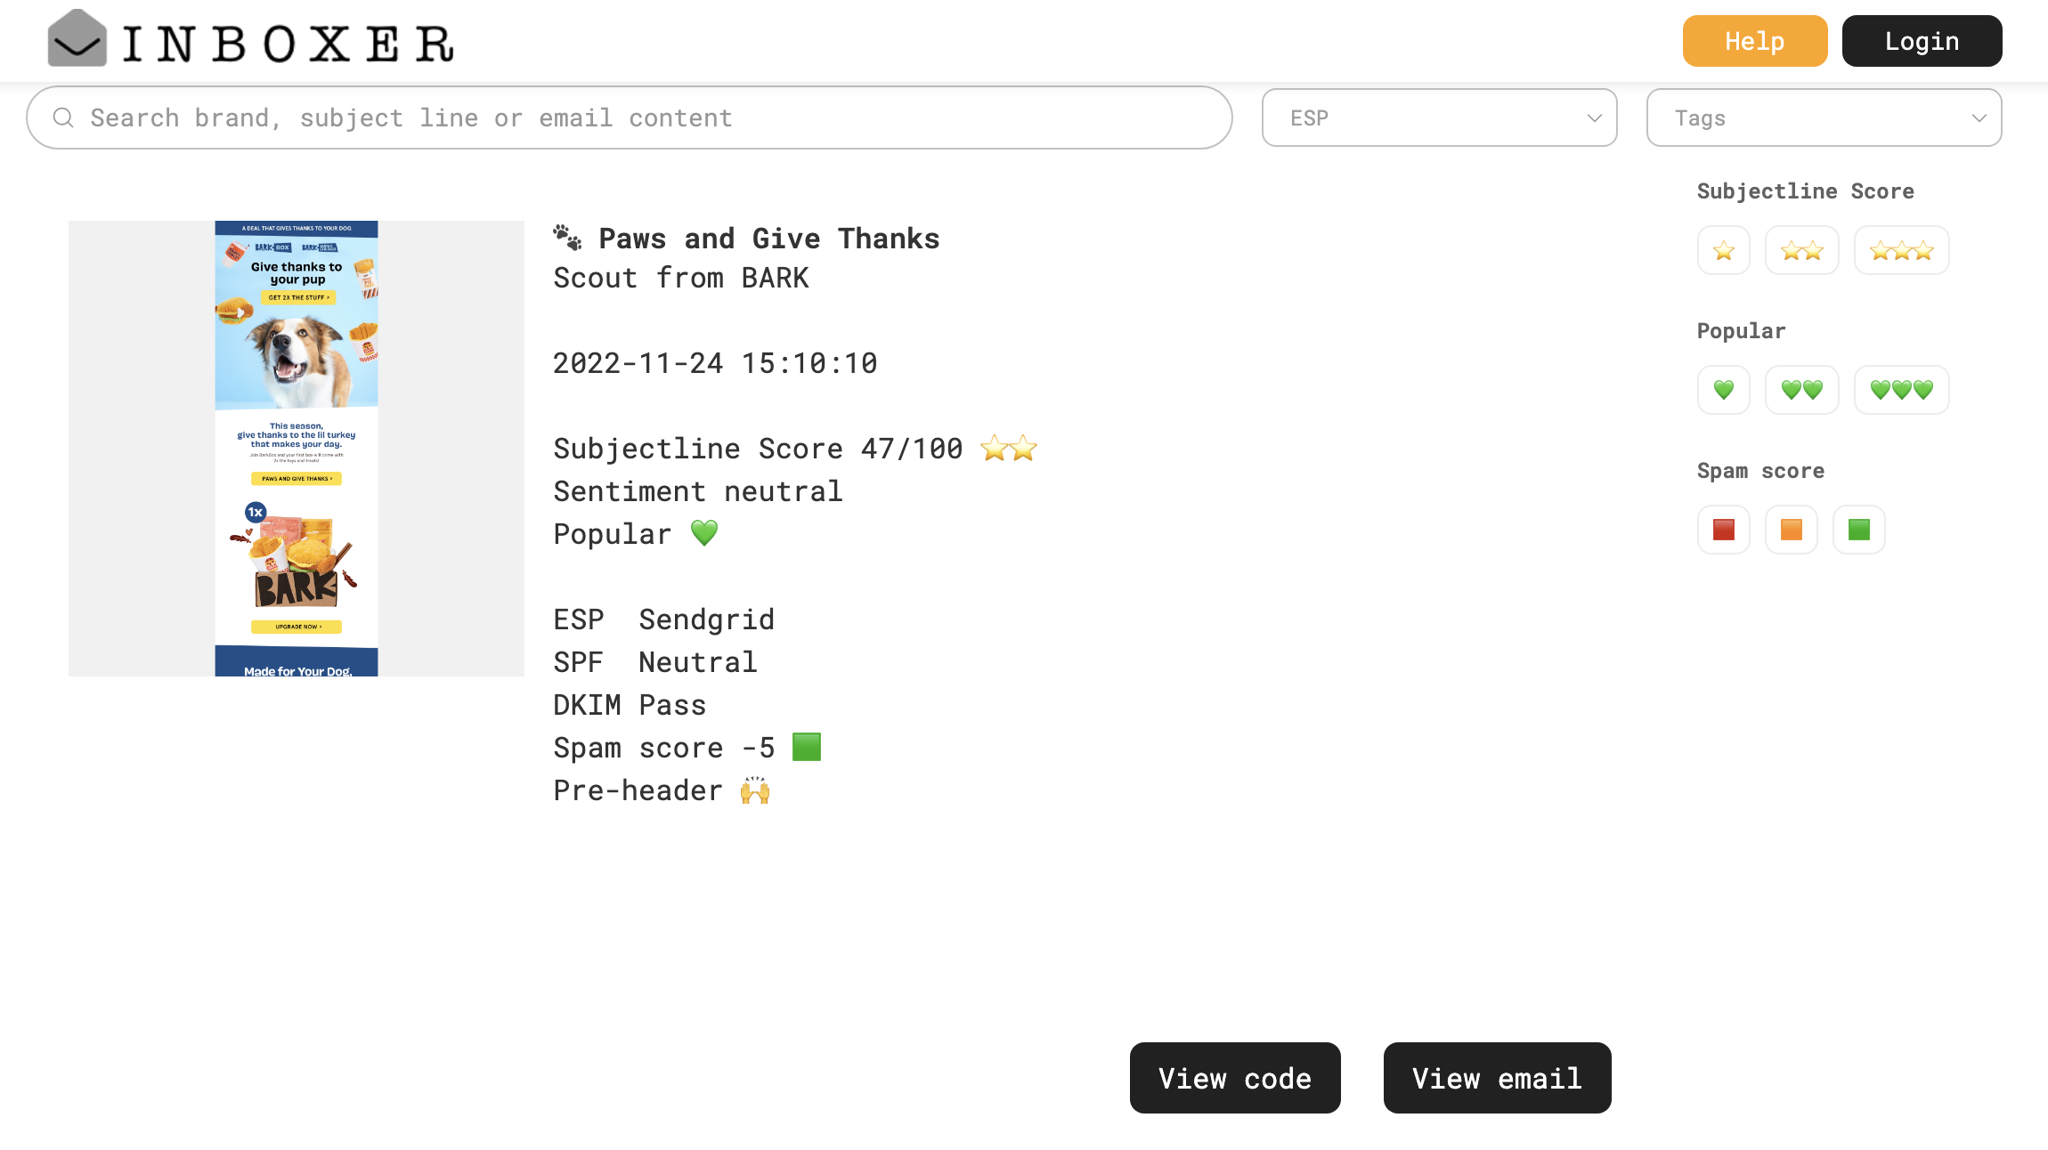Filter by three green hearts popularity

pyautogui.click(x=1901, y=390)
